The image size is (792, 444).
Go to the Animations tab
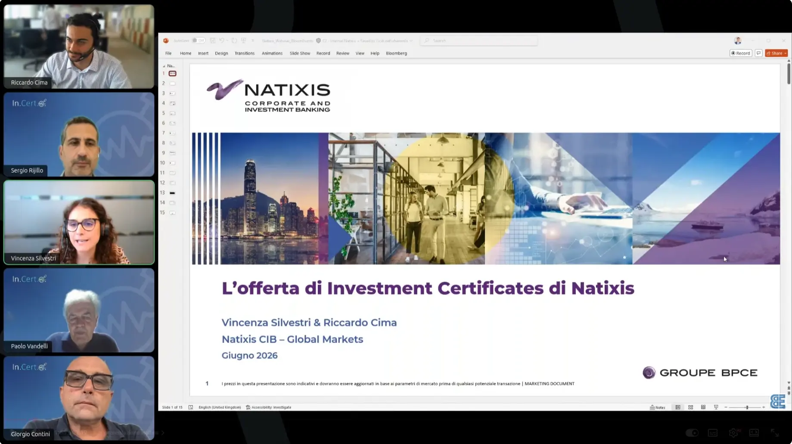(272, 53)
